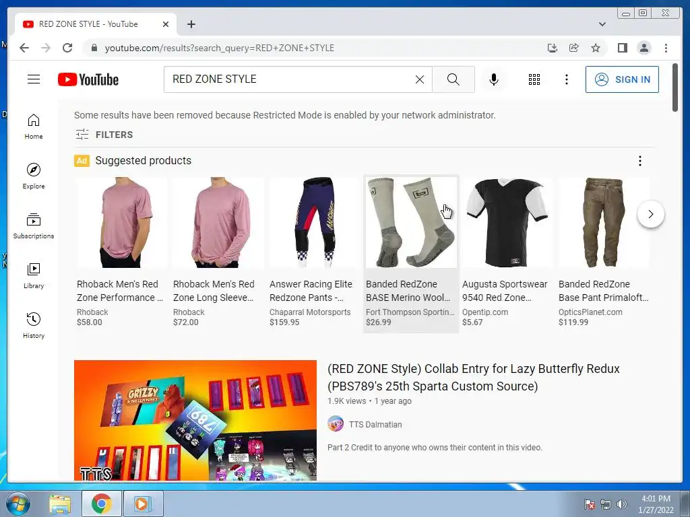Open Banded RedZone BASE Merino Wool listing

408,291
